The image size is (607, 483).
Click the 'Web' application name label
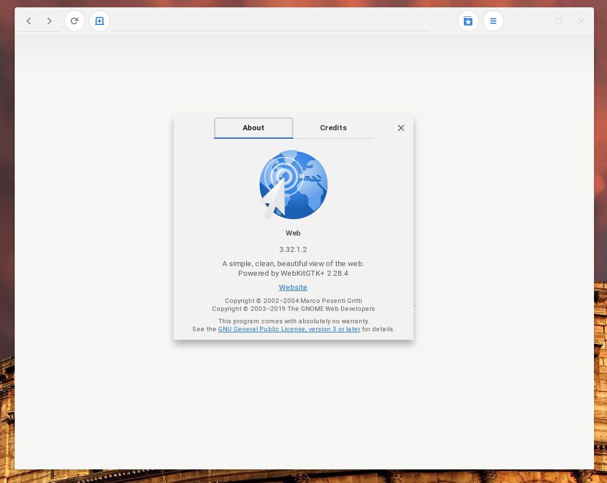293,233
